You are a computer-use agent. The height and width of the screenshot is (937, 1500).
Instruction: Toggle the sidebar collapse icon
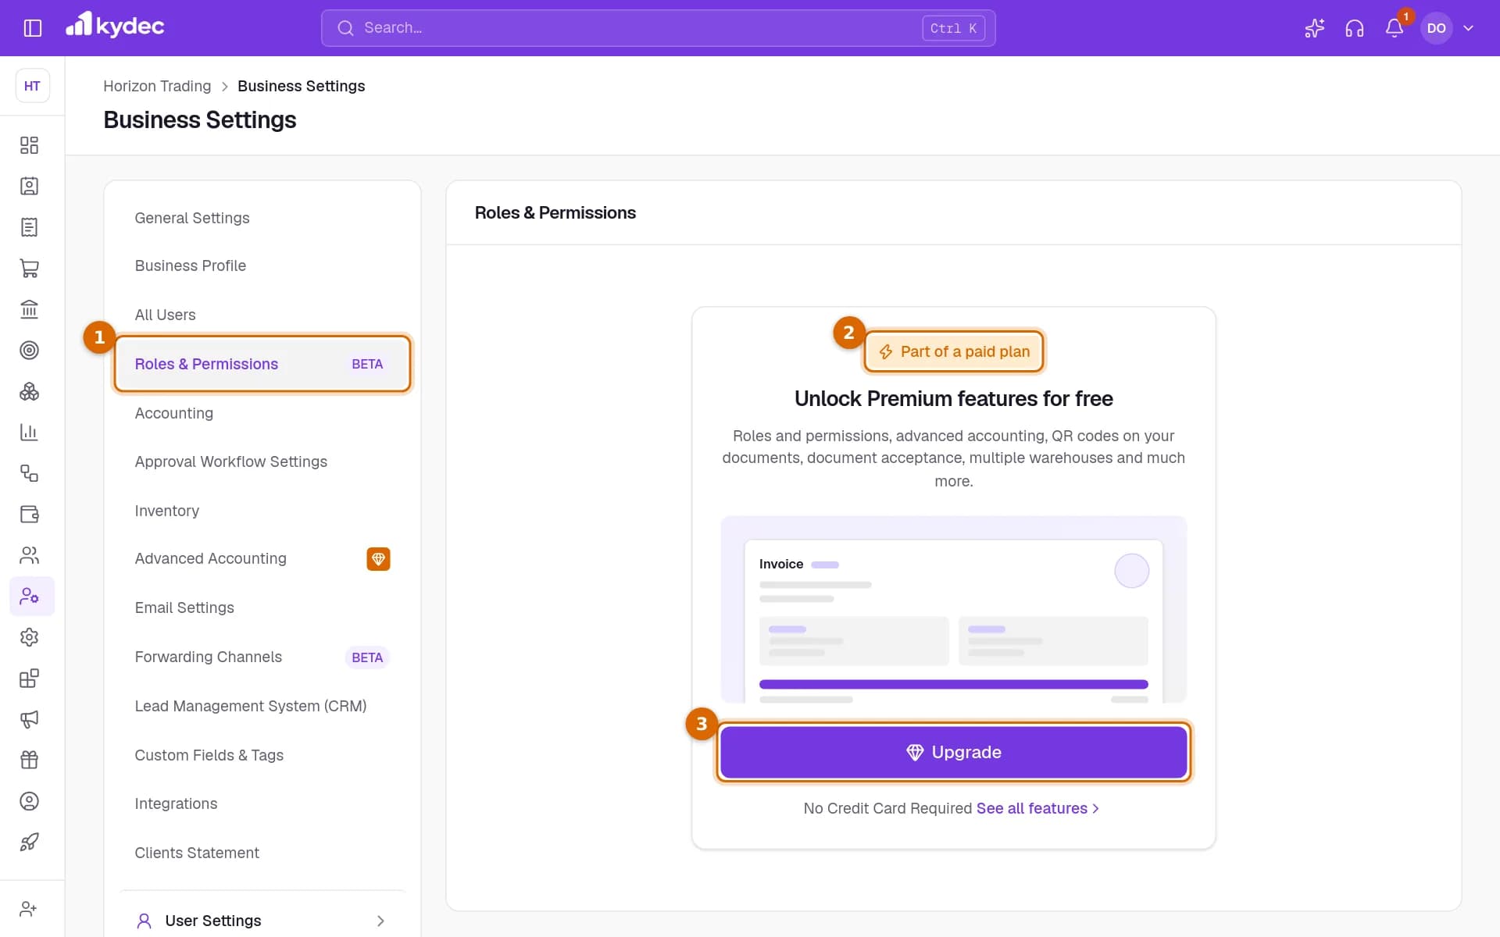pos(33,28)
